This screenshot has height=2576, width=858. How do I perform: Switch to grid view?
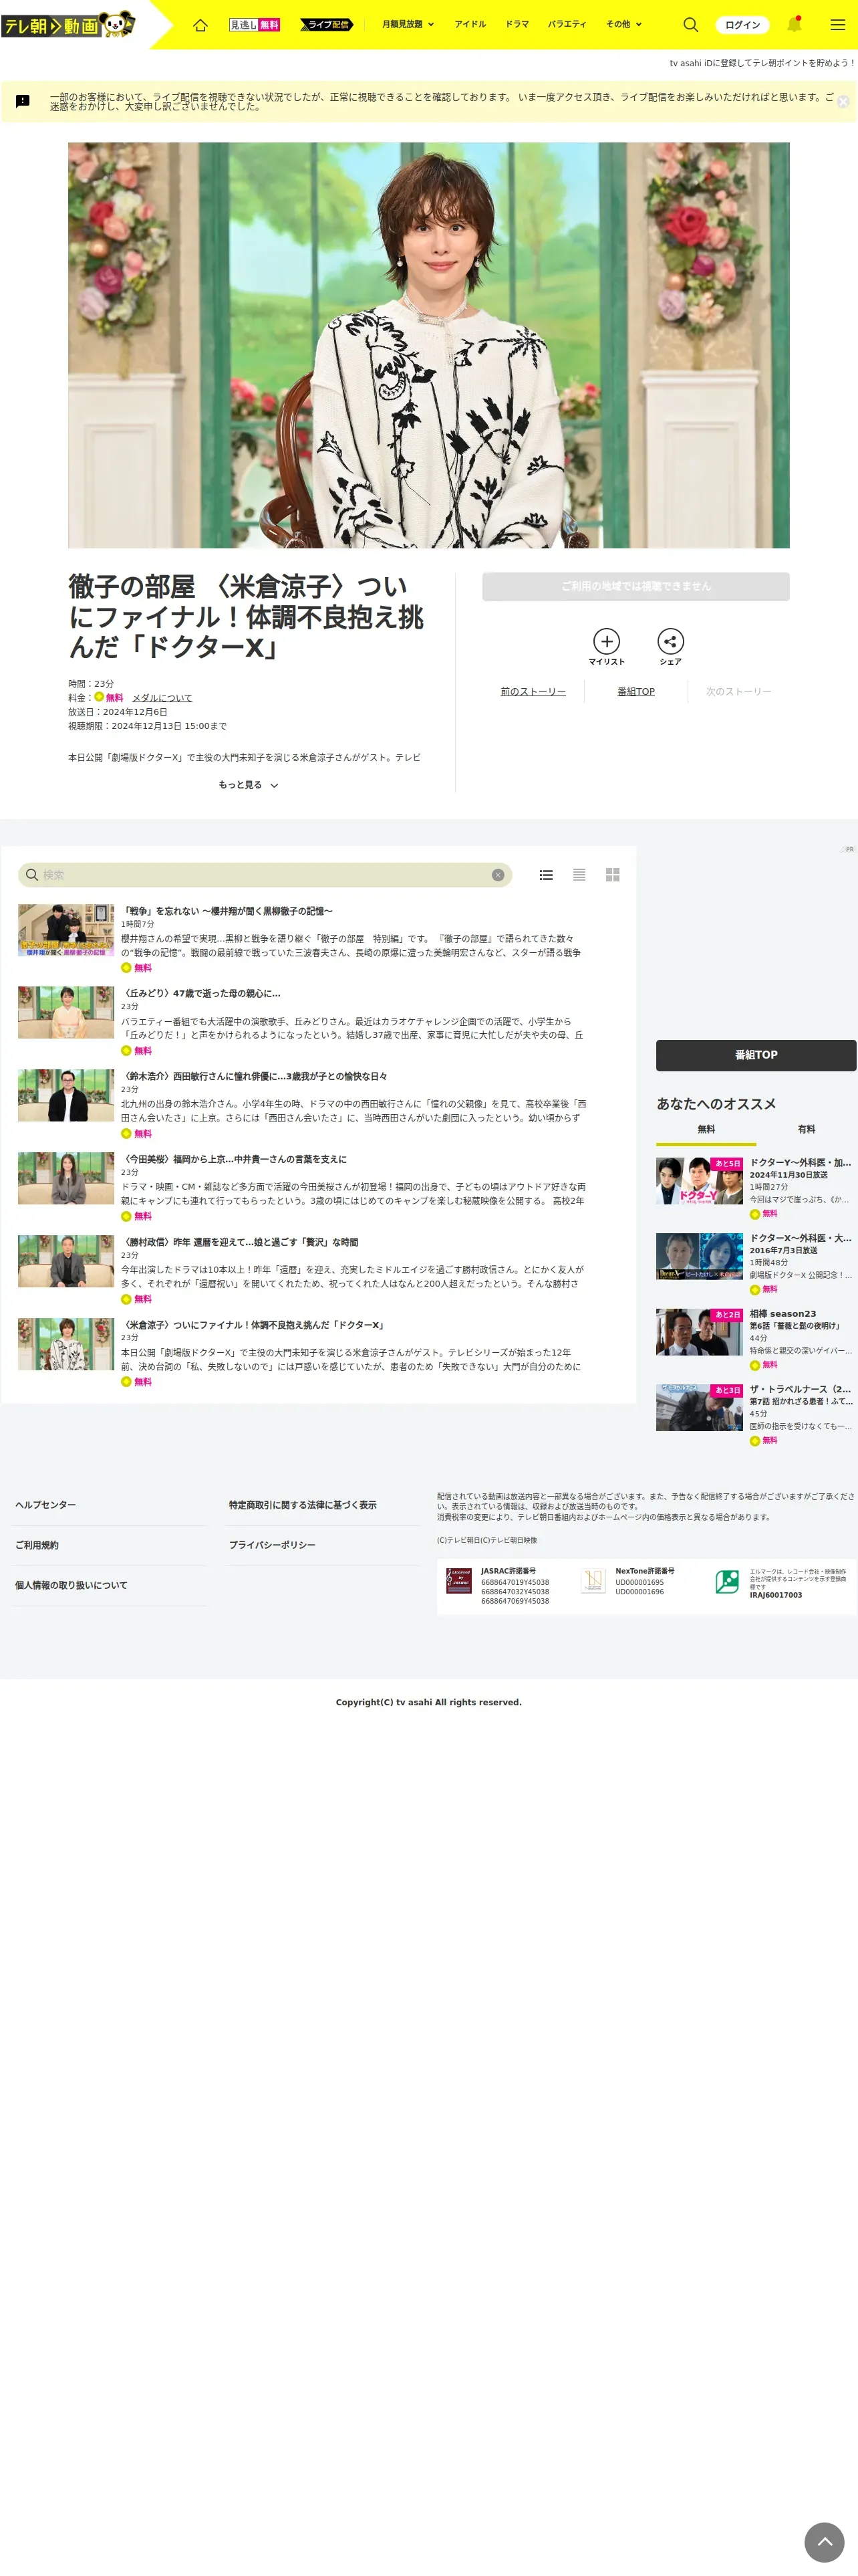click(x=612, y=875)
